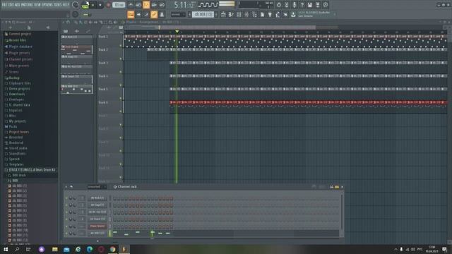This screenshot has width=452, height=254.
Task: Toggle graph editor icon in channel rack
Action: click(331, 187)
